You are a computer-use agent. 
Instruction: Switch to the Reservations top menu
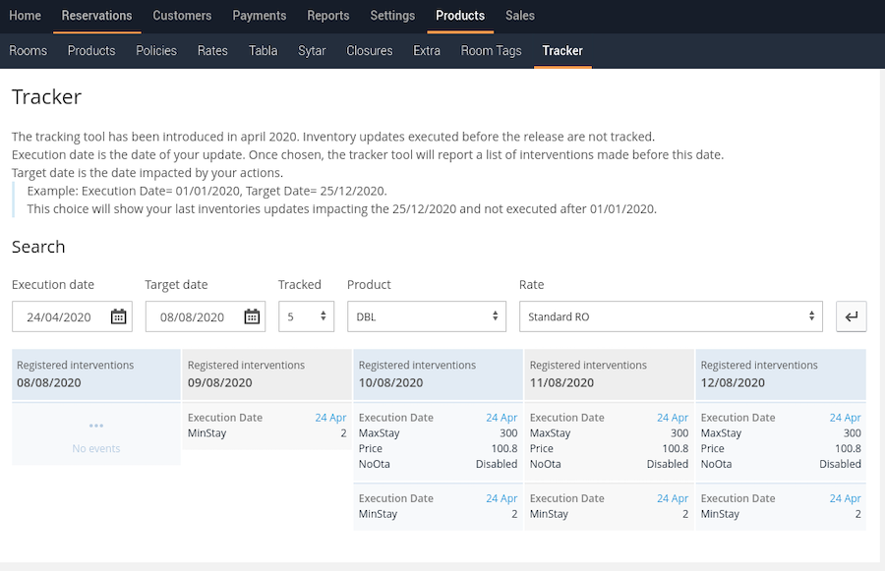coord(97,16)
